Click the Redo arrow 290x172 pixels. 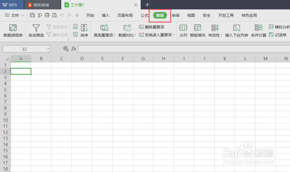pos(69,15)
